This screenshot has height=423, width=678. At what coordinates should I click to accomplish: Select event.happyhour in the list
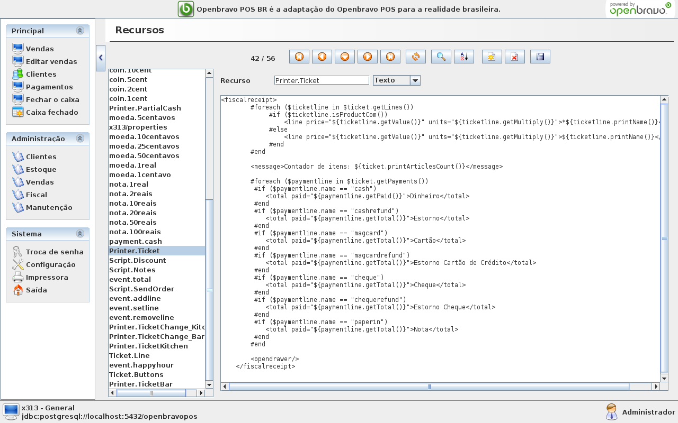click(x=157, y=365)
